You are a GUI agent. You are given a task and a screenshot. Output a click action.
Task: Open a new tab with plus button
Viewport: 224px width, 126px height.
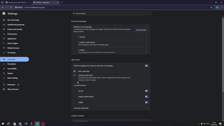62,2
